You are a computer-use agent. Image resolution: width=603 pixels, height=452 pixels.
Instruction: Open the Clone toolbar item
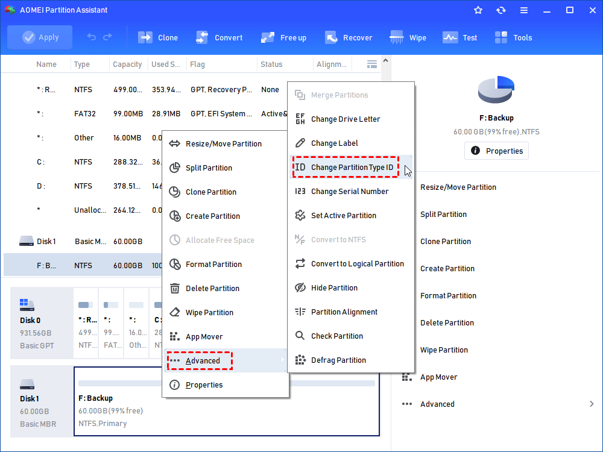tap(157, 37)
